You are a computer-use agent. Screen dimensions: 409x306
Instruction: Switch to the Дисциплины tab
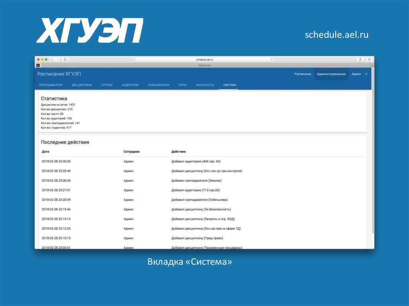pos(82,85)
